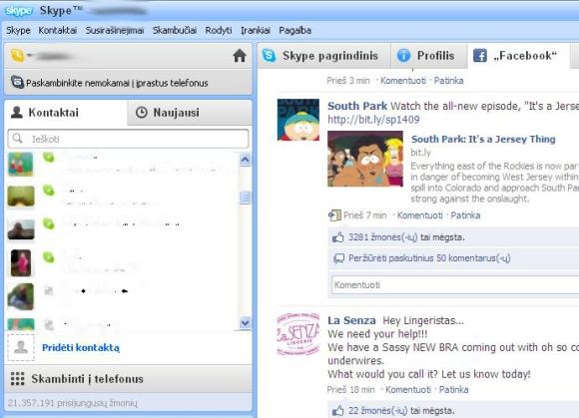Select the contact with green-yellow avatar
579x418 pixels.
21,196
